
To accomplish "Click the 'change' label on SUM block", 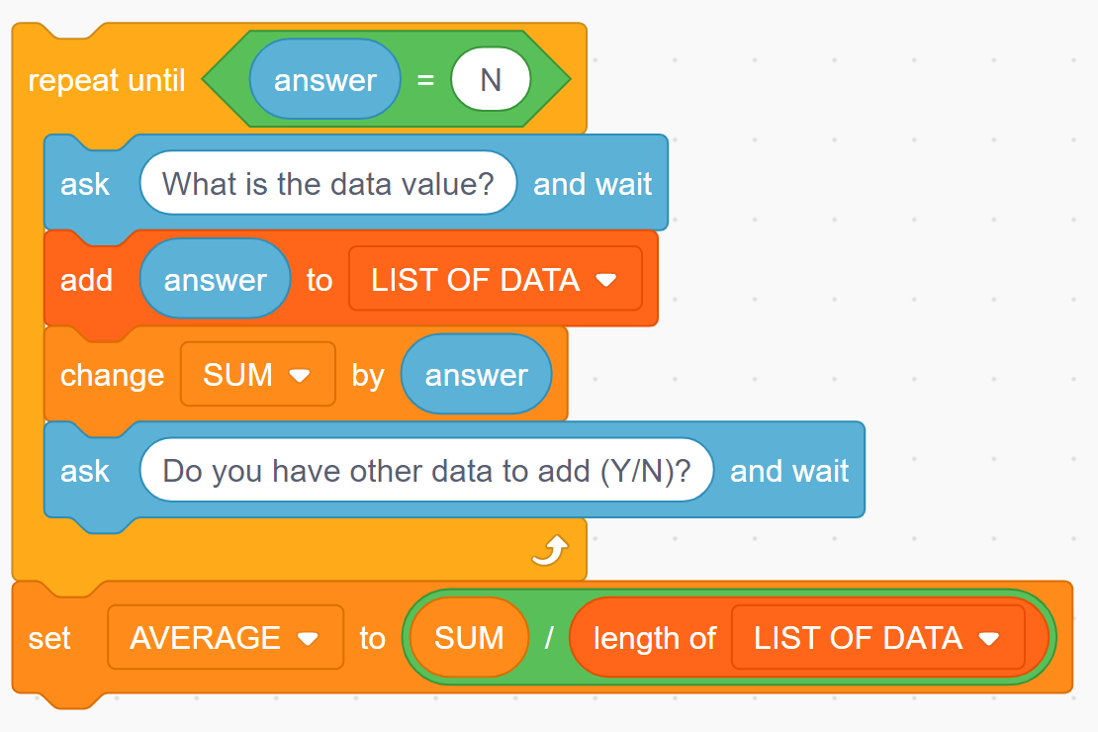I will coord(112,375).
